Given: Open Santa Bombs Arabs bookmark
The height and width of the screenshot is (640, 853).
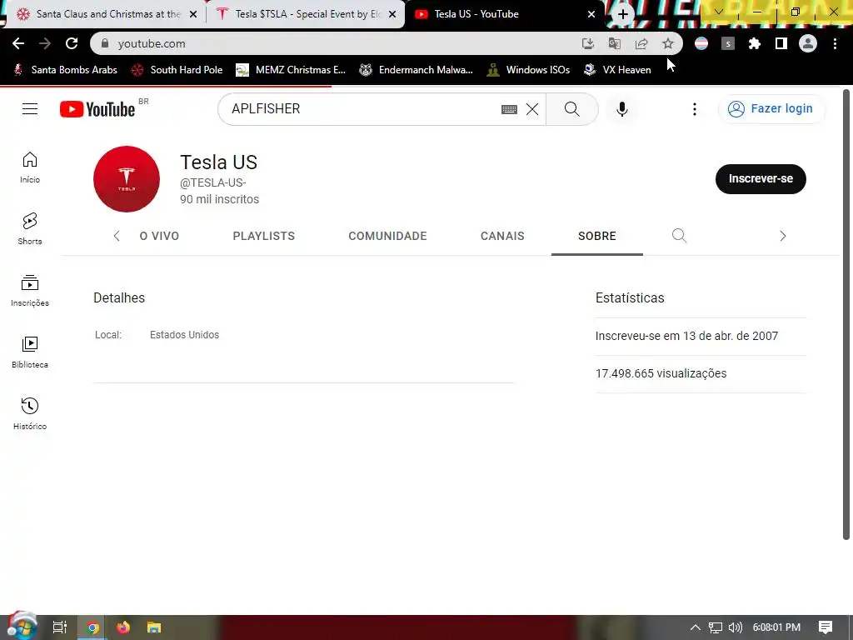Looking at the screenshot, I should pos(65,70).
